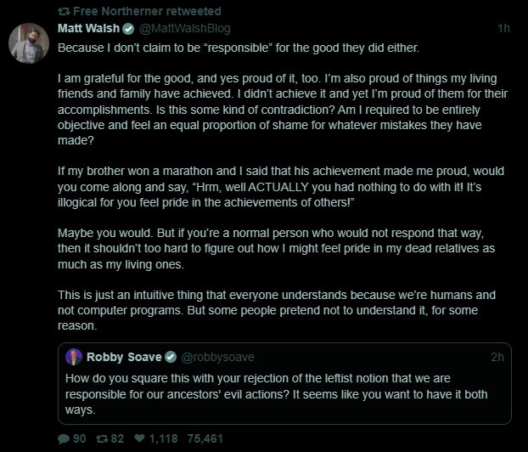Like the tweet with the heart icon
This screenshot has height=452, width=528.
point(140,438)
